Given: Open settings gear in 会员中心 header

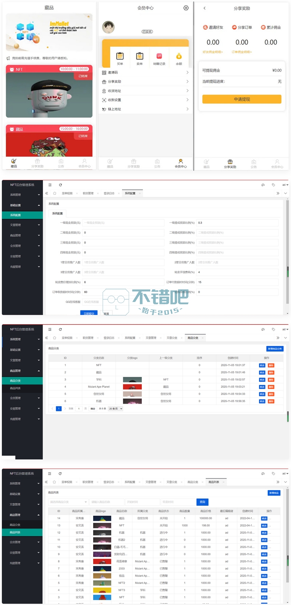Looking at the screenshot, I should [186, 8].
